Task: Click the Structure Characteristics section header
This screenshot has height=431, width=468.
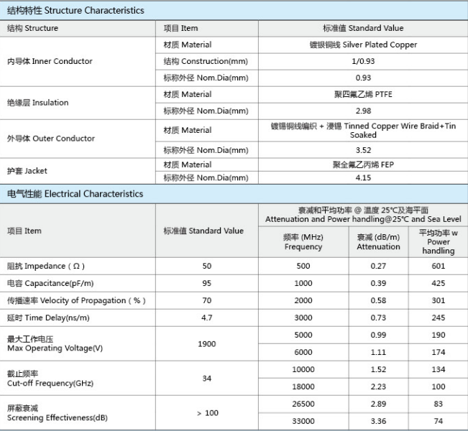Action: 75,11
